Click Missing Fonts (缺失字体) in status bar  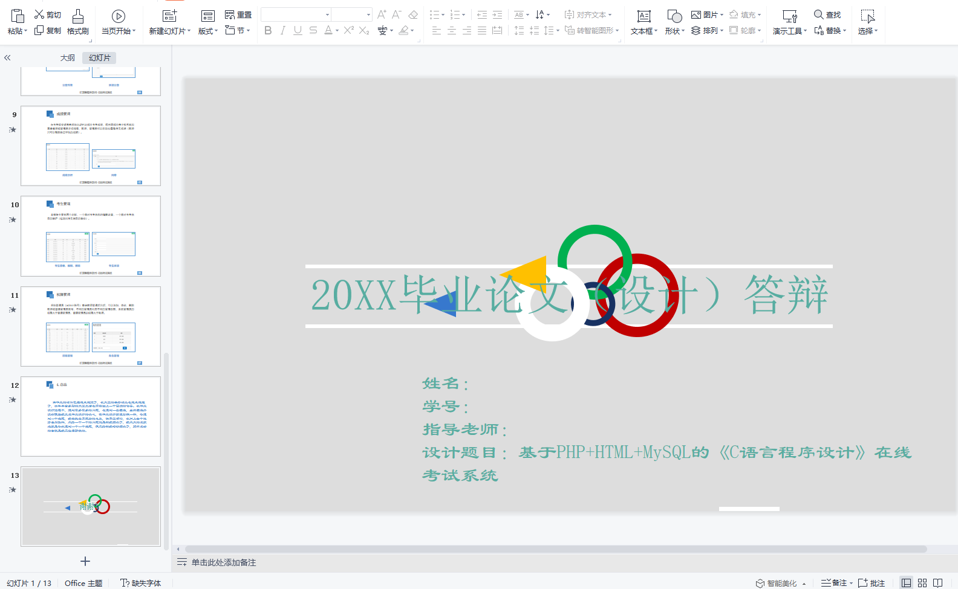(x=141, y=583)
